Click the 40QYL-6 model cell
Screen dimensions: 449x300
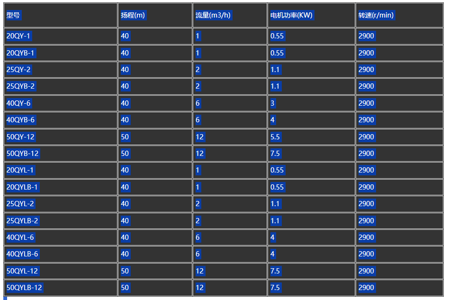pyautogui.click(x=61, y=237)
